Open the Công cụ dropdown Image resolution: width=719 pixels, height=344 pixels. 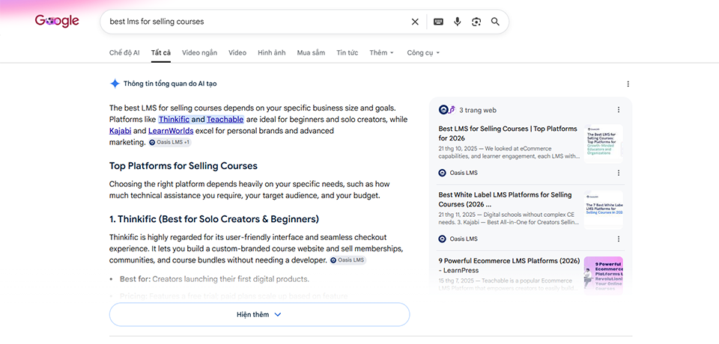point(423,52)
